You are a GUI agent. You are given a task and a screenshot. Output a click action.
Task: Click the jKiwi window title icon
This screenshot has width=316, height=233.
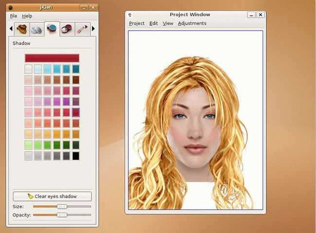[x=11, y=8]
